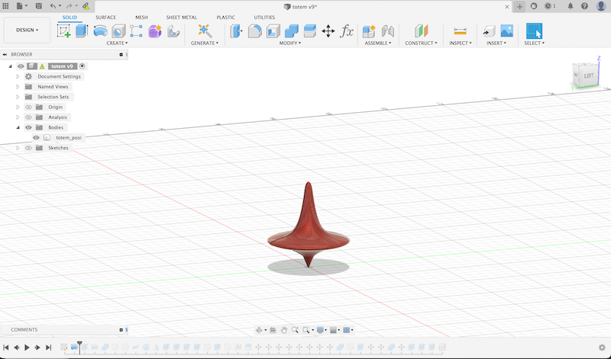Toggle visibility of Analysis folder
The image size is (611, 359).
point(28,117)
